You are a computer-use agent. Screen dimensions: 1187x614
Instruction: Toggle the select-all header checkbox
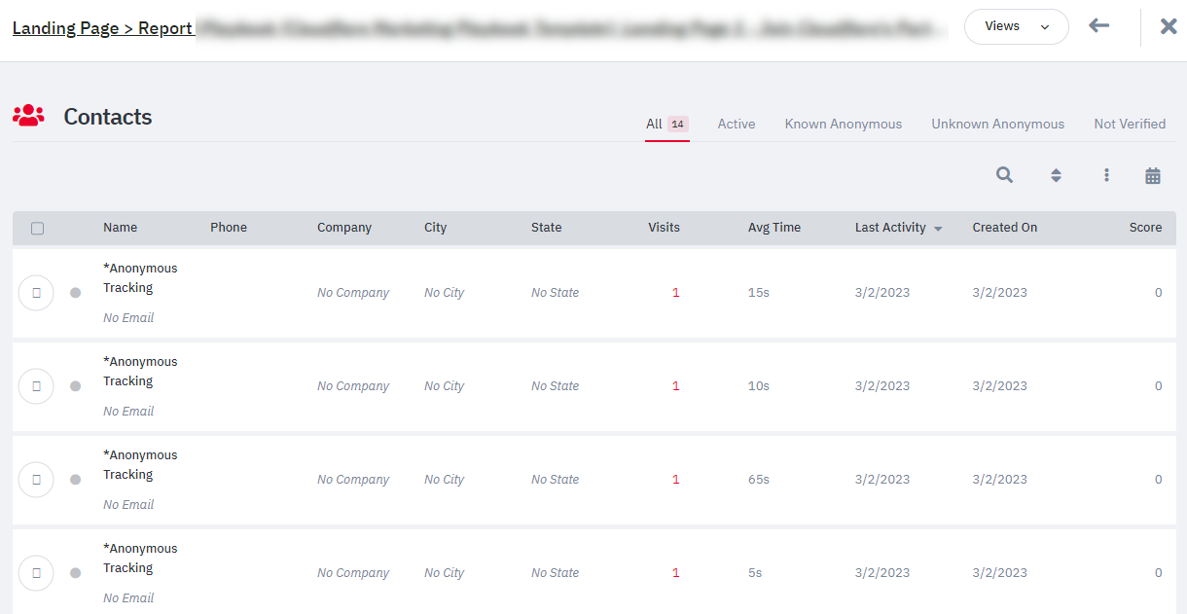pos(37,229)
